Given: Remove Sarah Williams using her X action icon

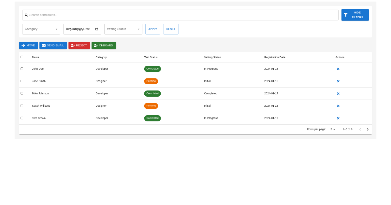Looking at the screenshot, I should 338,106.
